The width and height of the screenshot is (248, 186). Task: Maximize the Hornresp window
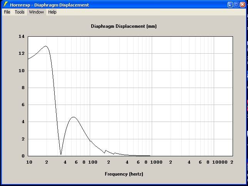coord(236,5)
